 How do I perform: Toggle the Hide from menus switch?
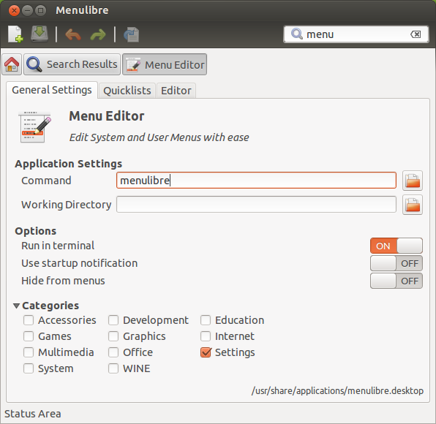pos(396,281)
